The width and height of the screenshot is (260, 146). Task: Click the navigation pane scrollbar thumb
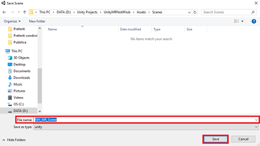point(40,86)
